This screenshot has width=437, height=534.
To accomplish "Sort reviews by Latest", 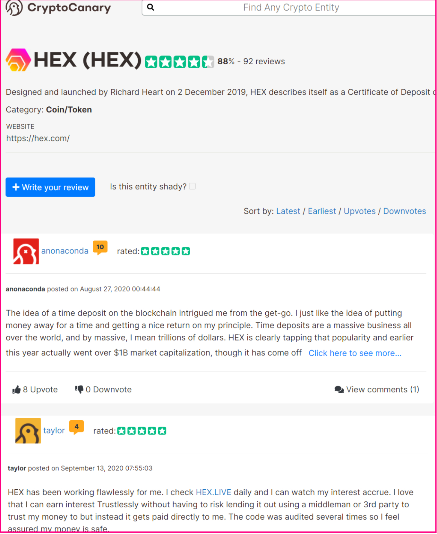I will coord(288,211).
